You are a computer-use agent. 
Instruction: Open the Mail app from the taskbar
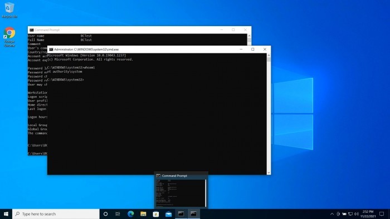point(168,214)
